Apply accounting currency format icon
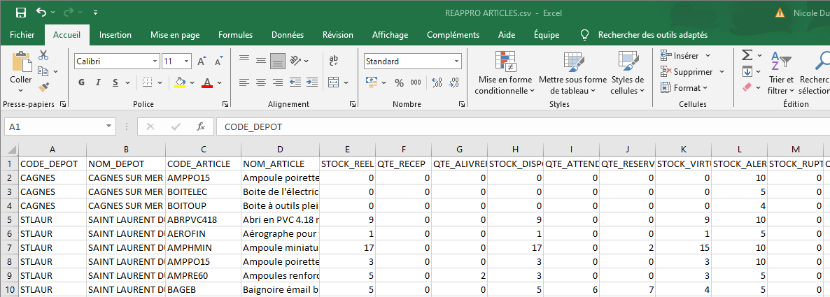The height and width of the screenshot is (297, 830). (x=372, y=82)
